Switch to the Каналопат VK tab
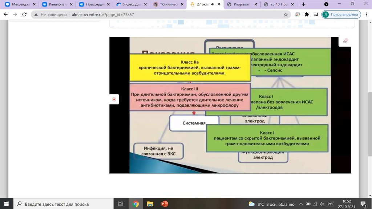Viewport: 372px width, 209px height. 54,4
